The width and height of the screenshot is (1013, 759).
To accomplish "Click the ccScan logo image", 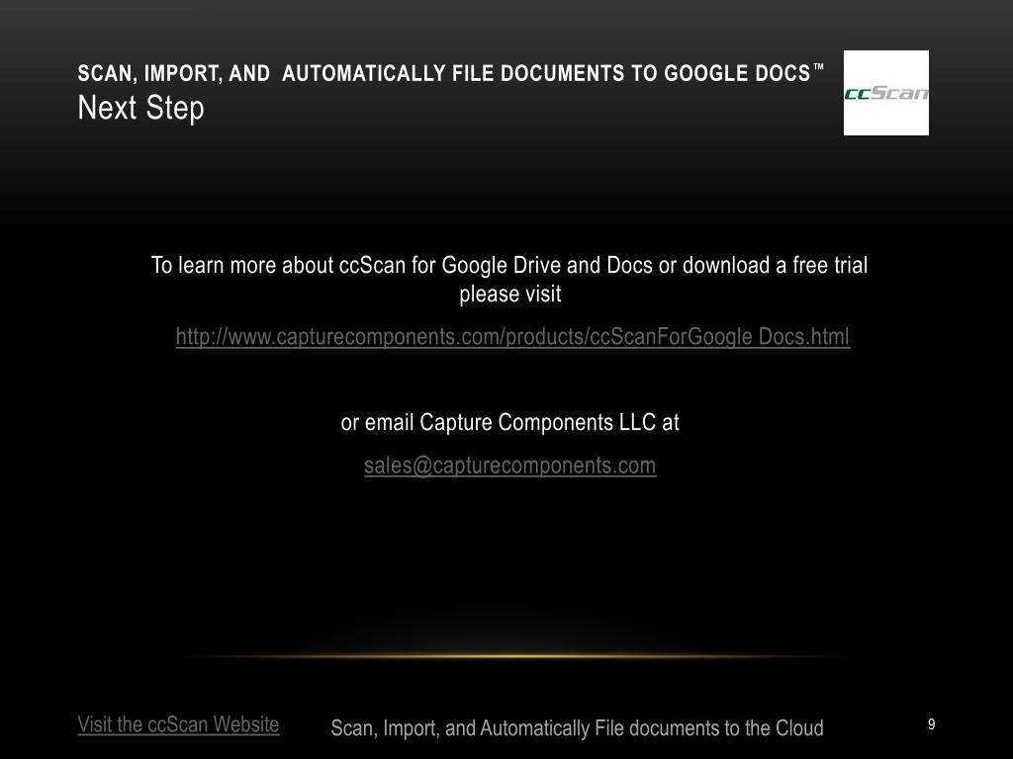I will [x=885, y=93].
